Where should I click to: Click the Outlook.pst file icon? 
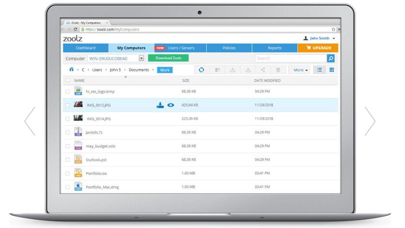click(78, 159)
